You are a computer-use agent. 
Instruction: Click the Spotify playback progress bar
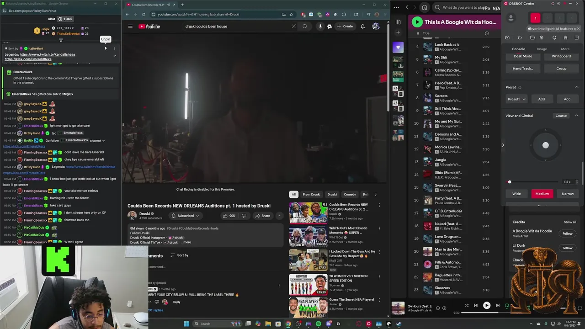pos(486,313)
